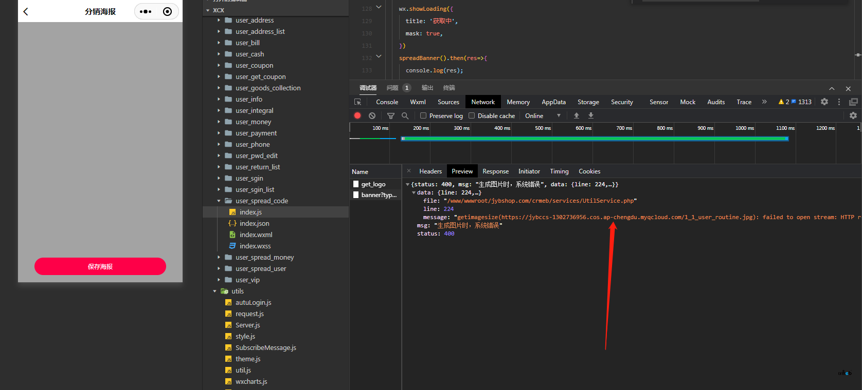Click the Name column header

click(x=375, y=171)
